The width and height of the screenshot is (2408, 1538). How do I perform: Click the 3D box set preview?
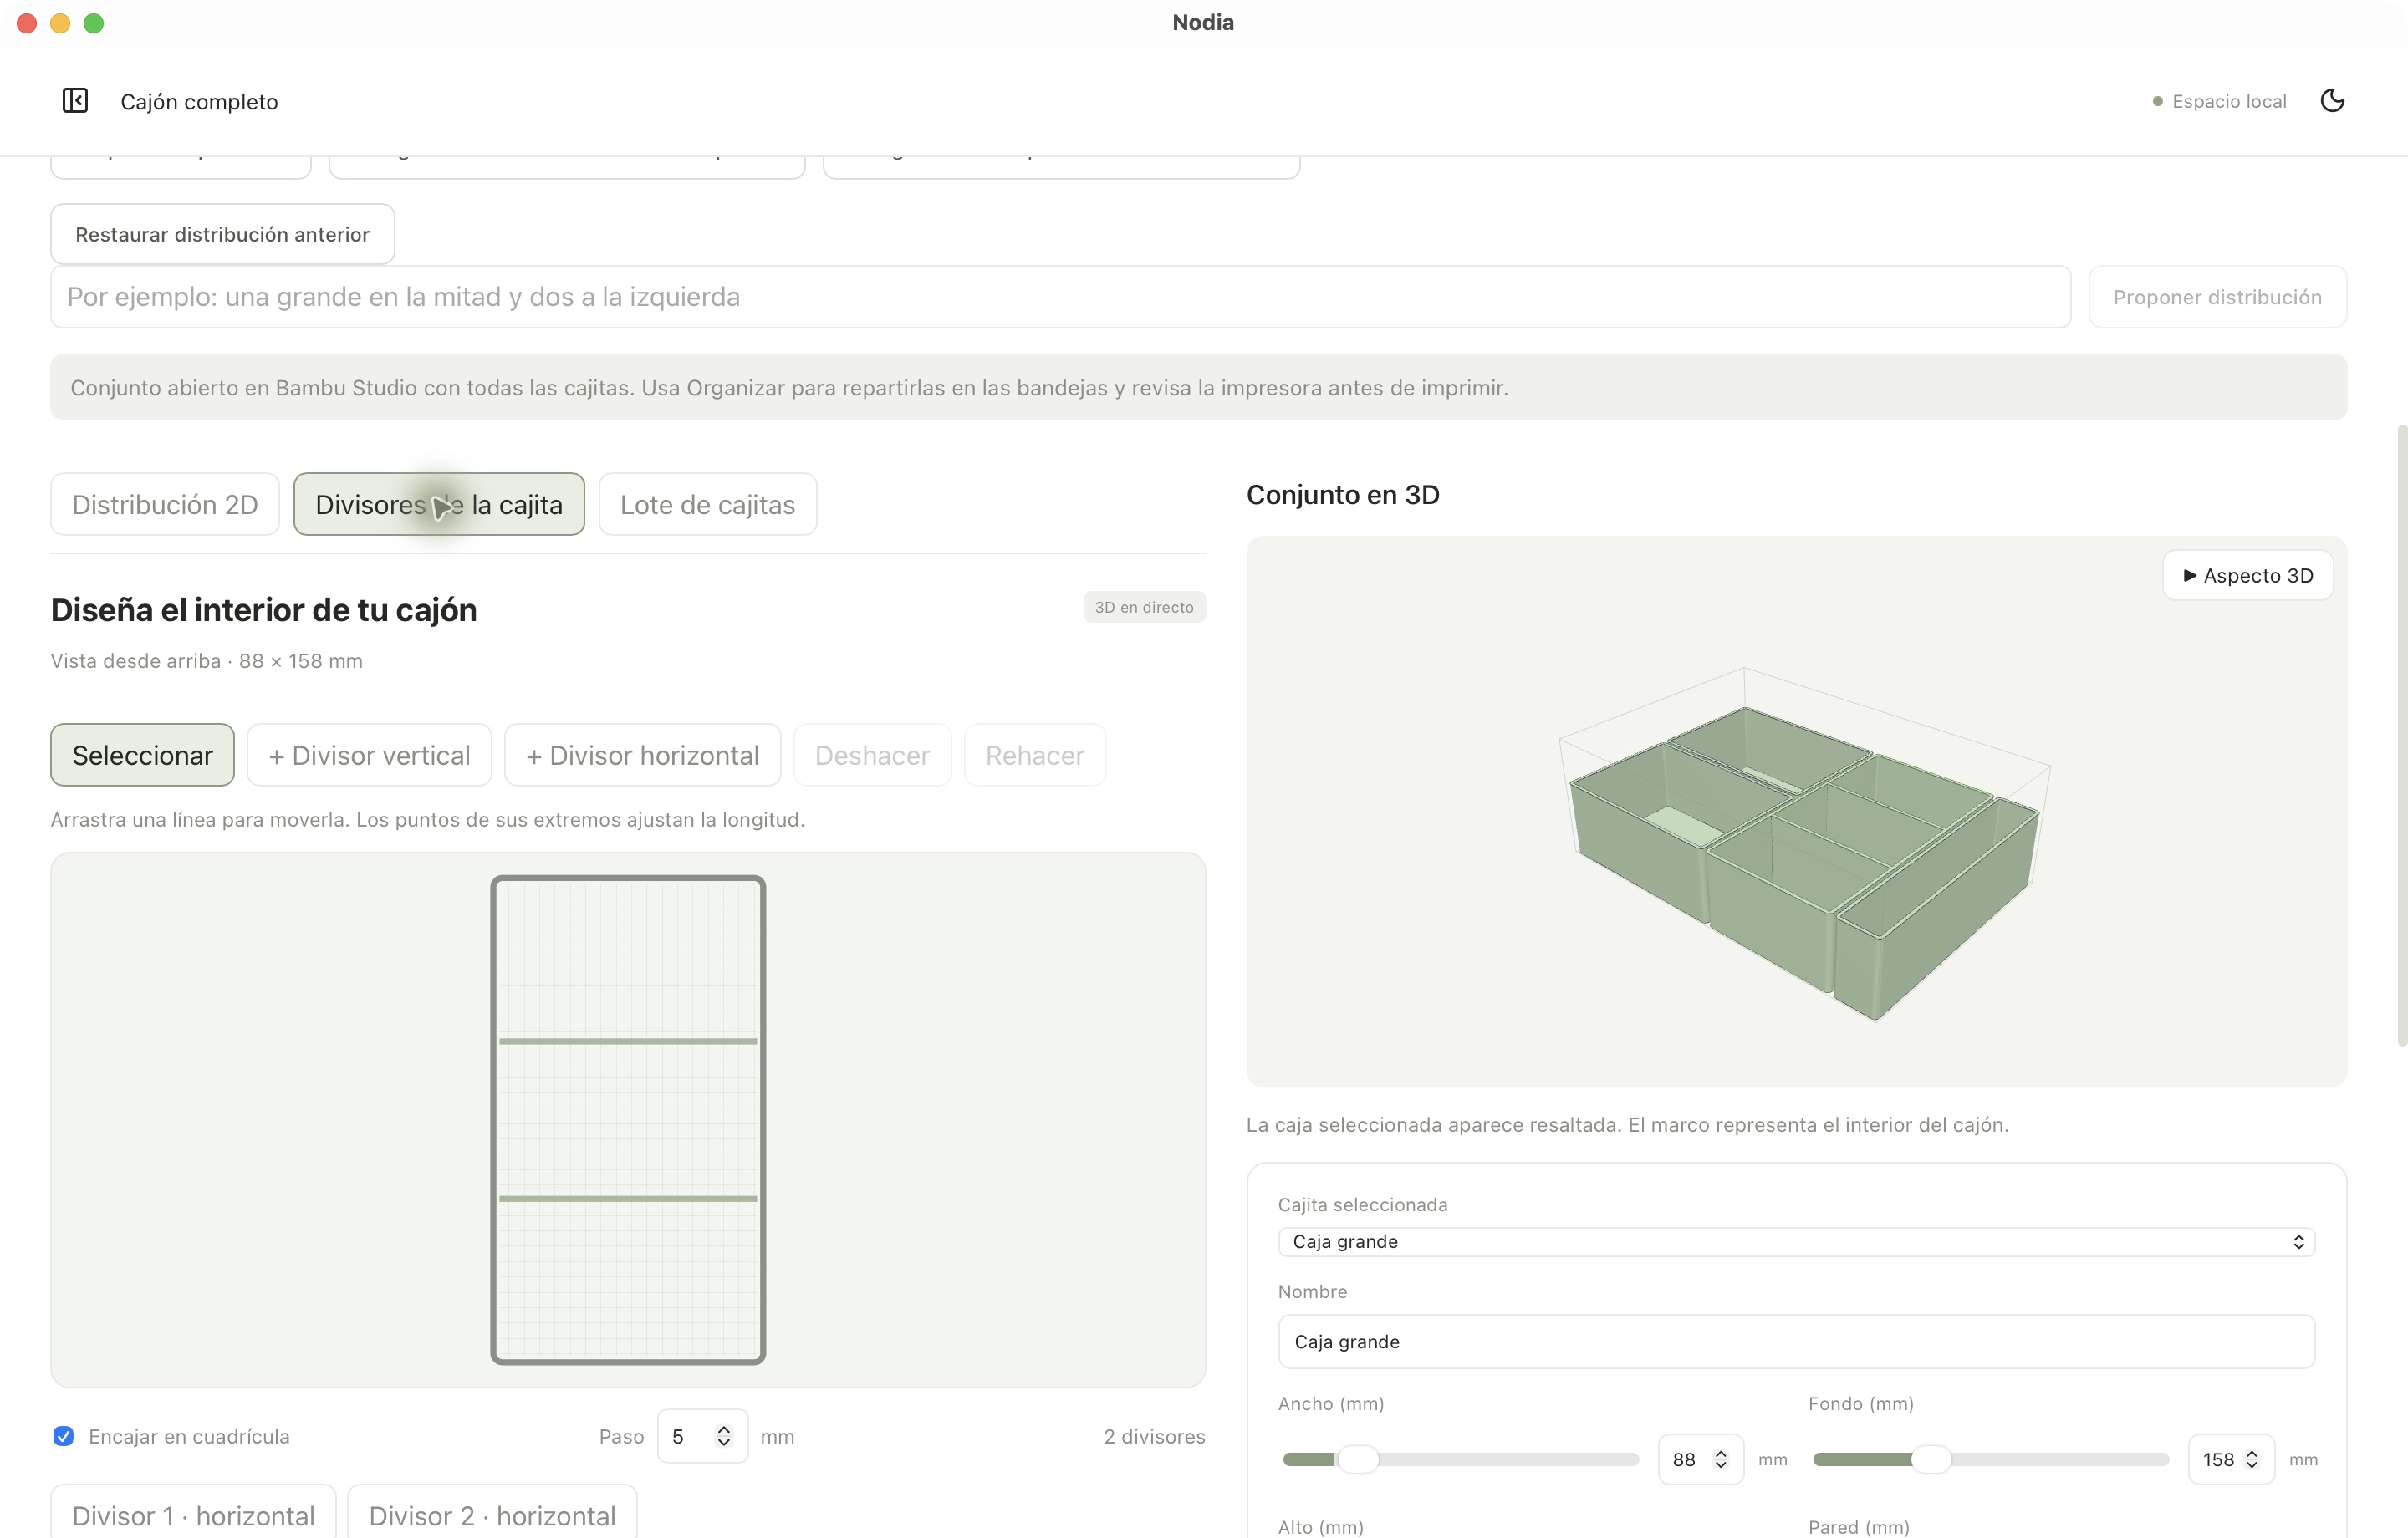point(1796,811)
